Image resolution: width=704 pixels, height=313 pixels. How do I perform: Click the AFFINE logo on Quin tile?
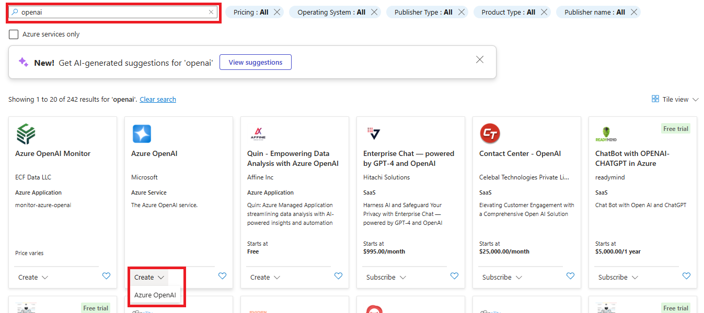(258, 134)
